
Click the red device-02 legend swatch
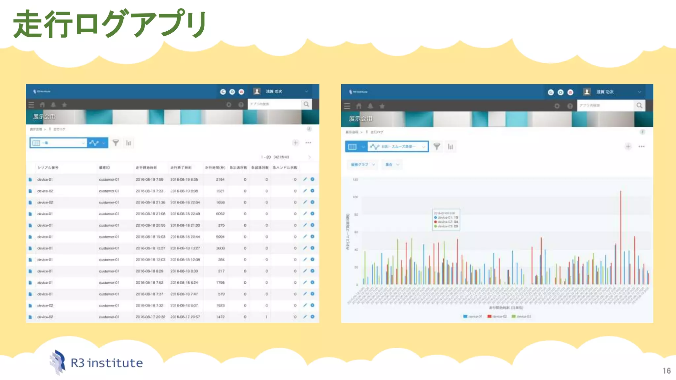(x=490, y=316)
